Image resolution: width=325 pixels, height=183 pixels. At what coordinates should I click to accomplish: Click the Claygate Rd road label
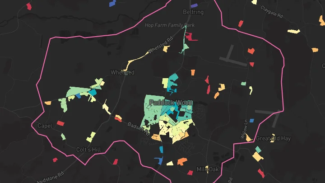coord(272,12)
